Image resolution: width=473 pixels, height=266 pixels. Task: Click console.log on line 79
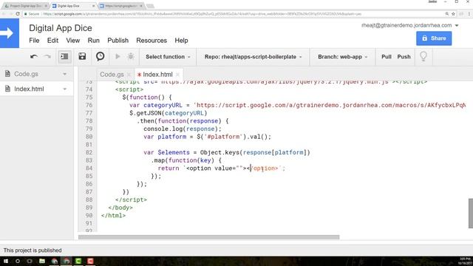point(163,129)
